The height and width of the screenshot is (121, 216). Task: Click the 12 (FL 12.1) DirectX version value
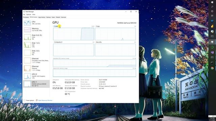(x=102, y=84)
